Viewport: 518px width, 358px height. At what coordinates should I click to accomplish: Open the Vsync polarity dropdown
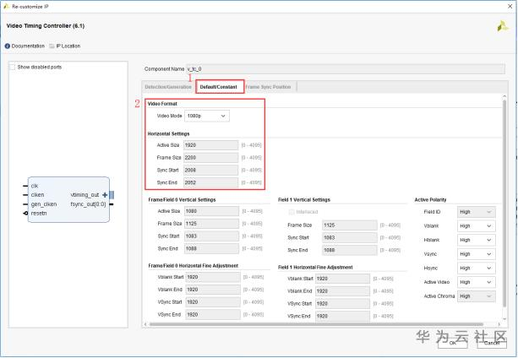pos(477,254)
